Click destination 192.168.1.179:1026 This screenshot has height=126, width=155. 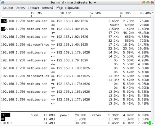pyautogui.click(x=73, y=53)
